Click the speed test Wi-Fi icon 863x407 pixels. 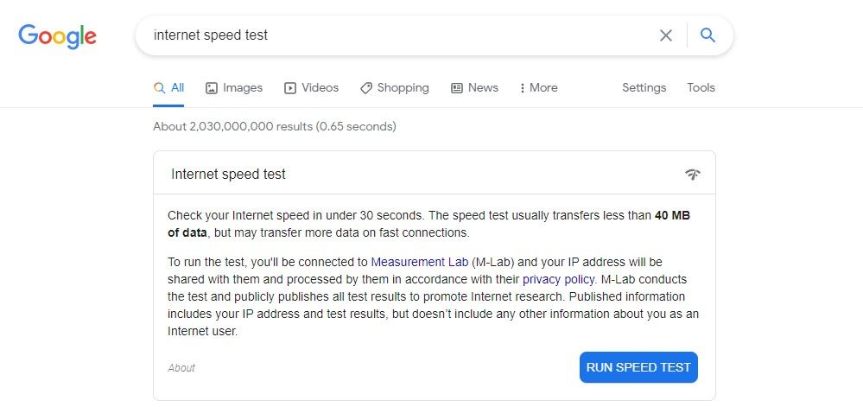692,175
